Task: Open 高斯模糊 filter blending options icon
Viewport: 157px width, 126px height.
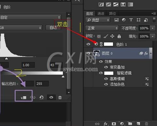Action: 147,79
